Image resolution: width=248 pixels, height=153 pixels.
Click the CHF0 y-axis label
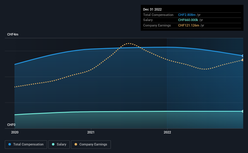coord(11,125)
